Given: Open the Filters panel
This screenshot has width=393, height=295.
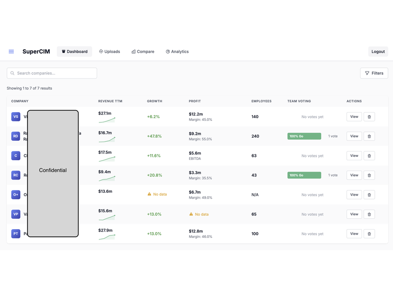Looking at the screenshot, I should (374, 73).
